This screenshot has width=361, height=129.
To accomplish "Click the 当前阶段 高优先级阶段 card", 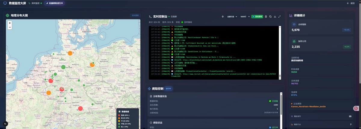I will pos(321,59).
